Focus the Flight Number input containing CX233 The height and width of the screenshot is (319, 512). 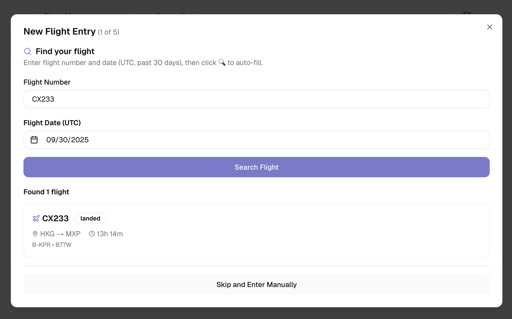256,99
